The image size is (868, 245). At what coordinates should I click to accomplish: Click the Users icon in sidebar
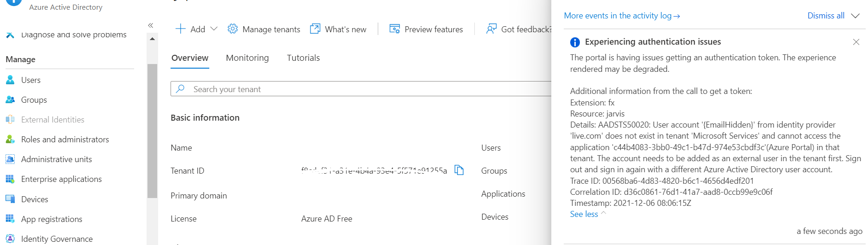click(x=10, y=80)
